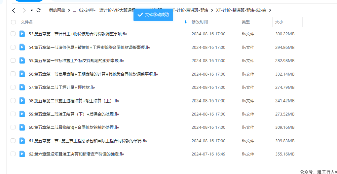Click the 332.14MB size value
This screenshot has width=337, height=174.
click(x=285, y=74)
